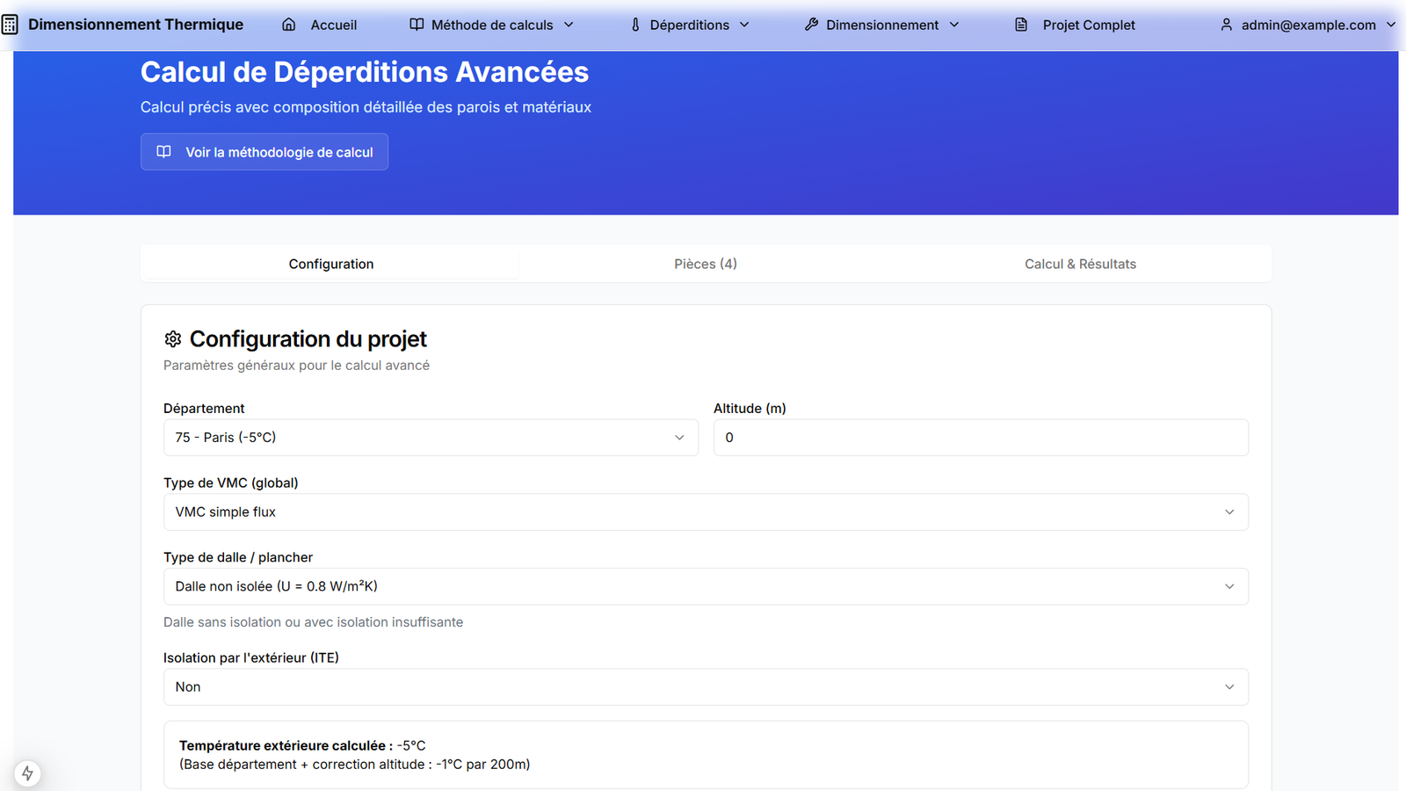Open the Isolation par l'extérieur dropdown
Image resolution: width=1406 pixels, height=791 pixels.
[705, 687]
